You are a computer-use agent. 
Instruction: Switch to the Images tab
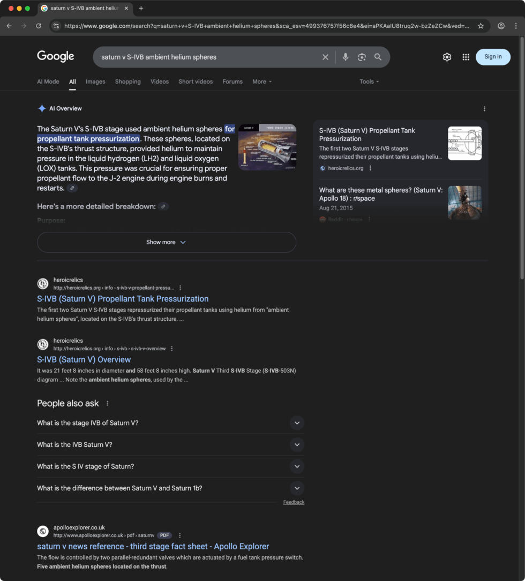[x=95, y=82]
